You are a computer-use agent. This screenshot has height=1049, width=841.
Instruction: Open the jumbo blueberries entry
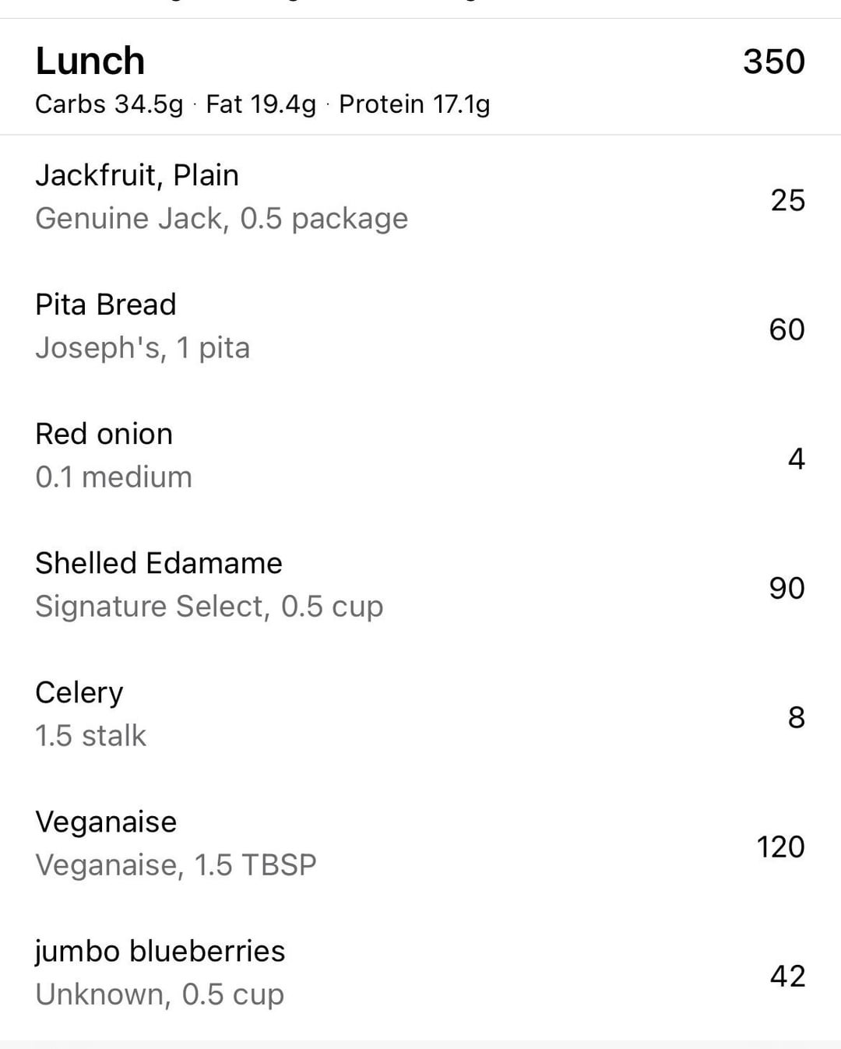(160, 951)
